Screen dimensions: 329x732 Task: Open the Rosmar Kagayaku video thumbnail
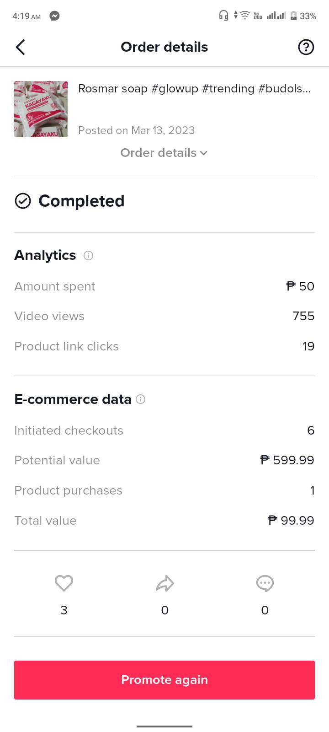(41, 109)
